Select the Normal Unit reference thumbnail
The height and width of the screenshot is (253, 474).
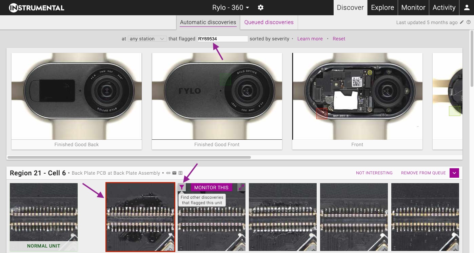(x=44, y=217)
